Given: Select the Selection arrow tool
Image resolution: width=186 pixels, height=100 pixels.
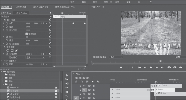Looking at the screenshot, I should click(x=67, y=75).
